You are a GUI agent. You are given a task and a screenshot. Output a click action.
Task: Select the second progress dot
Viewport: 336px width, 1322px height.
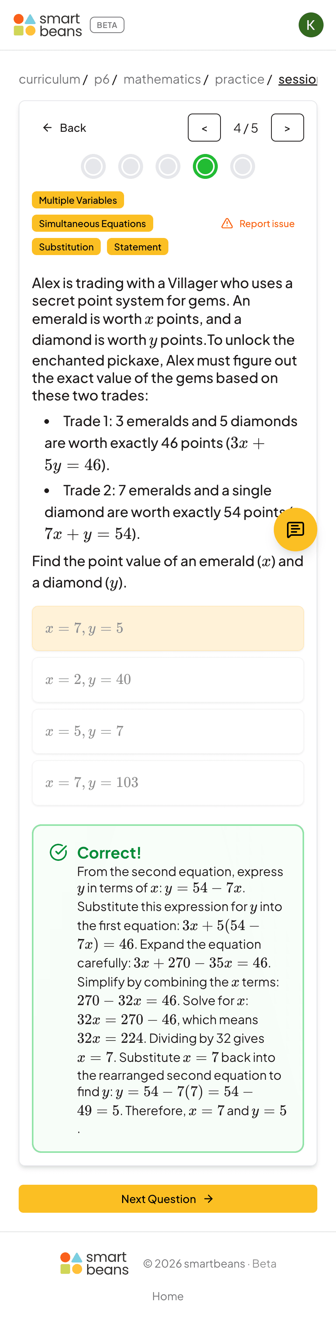pyautogui.click(x=131, y=167)
